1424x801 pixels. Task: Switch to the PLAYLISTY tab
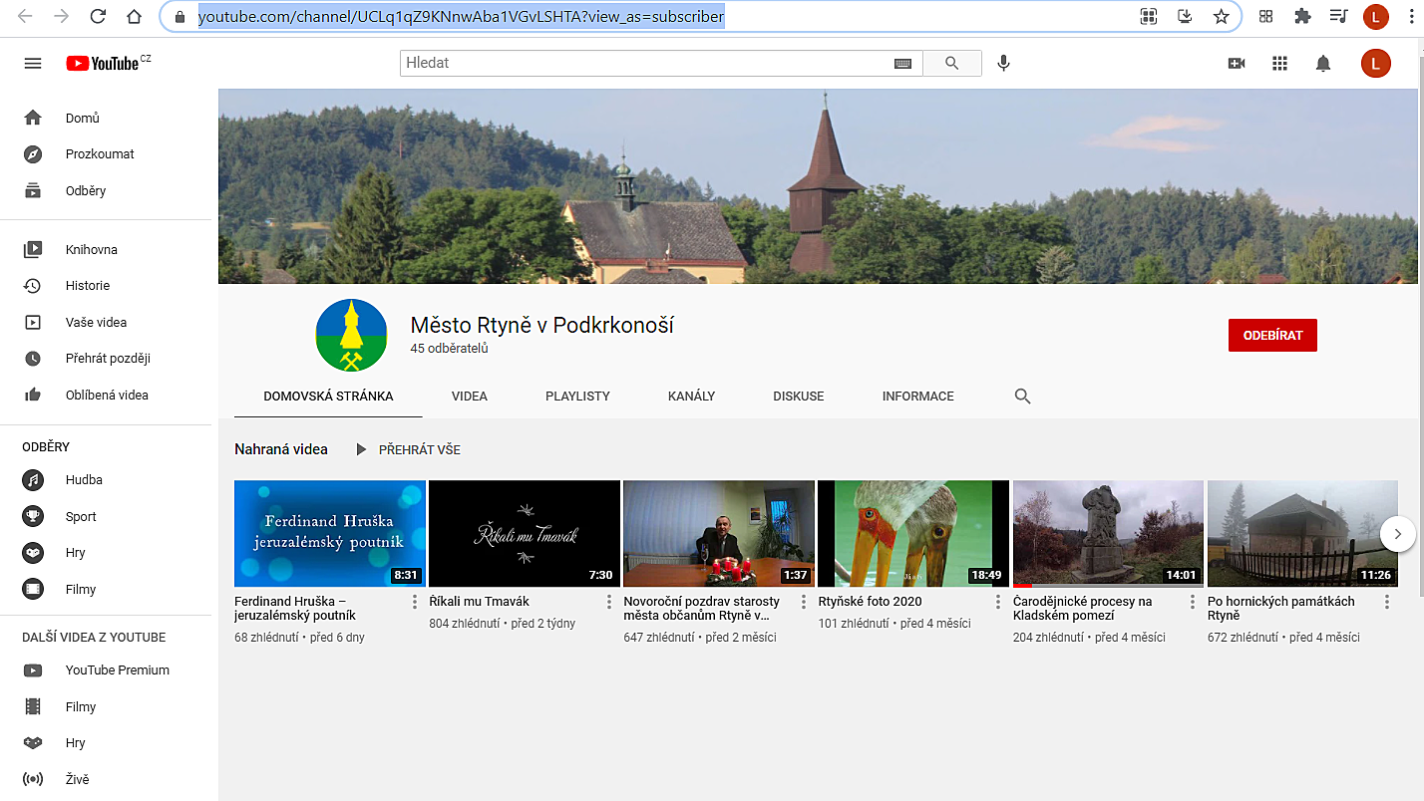pyautogui.click(x=577, y=397)
